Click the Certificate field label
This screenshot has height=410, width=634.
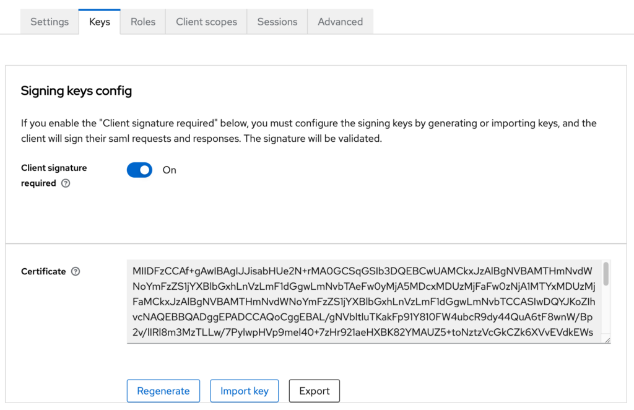[43, 271]
